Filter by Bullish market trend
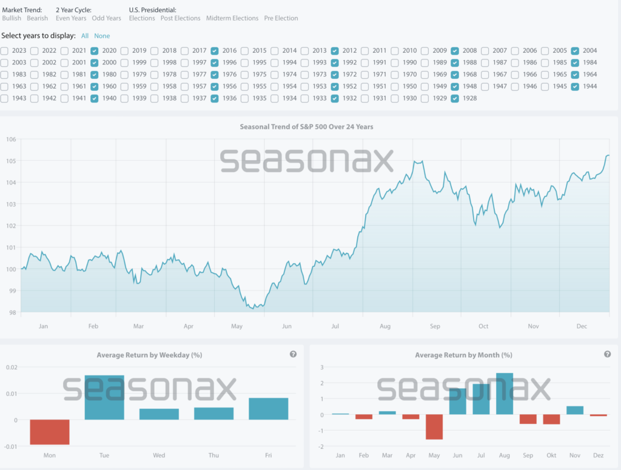This screenshot has height=470, width=621. click(x=12, y=18)
